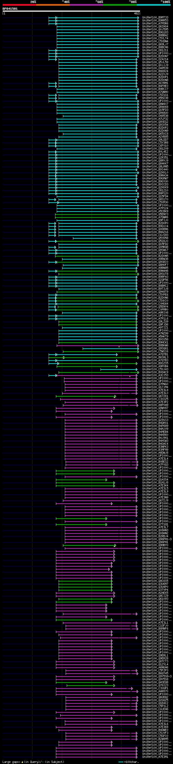The image size is (173, 764).
Task: Select hit UniRef100_B6SHL3
Action: (155, 357)
